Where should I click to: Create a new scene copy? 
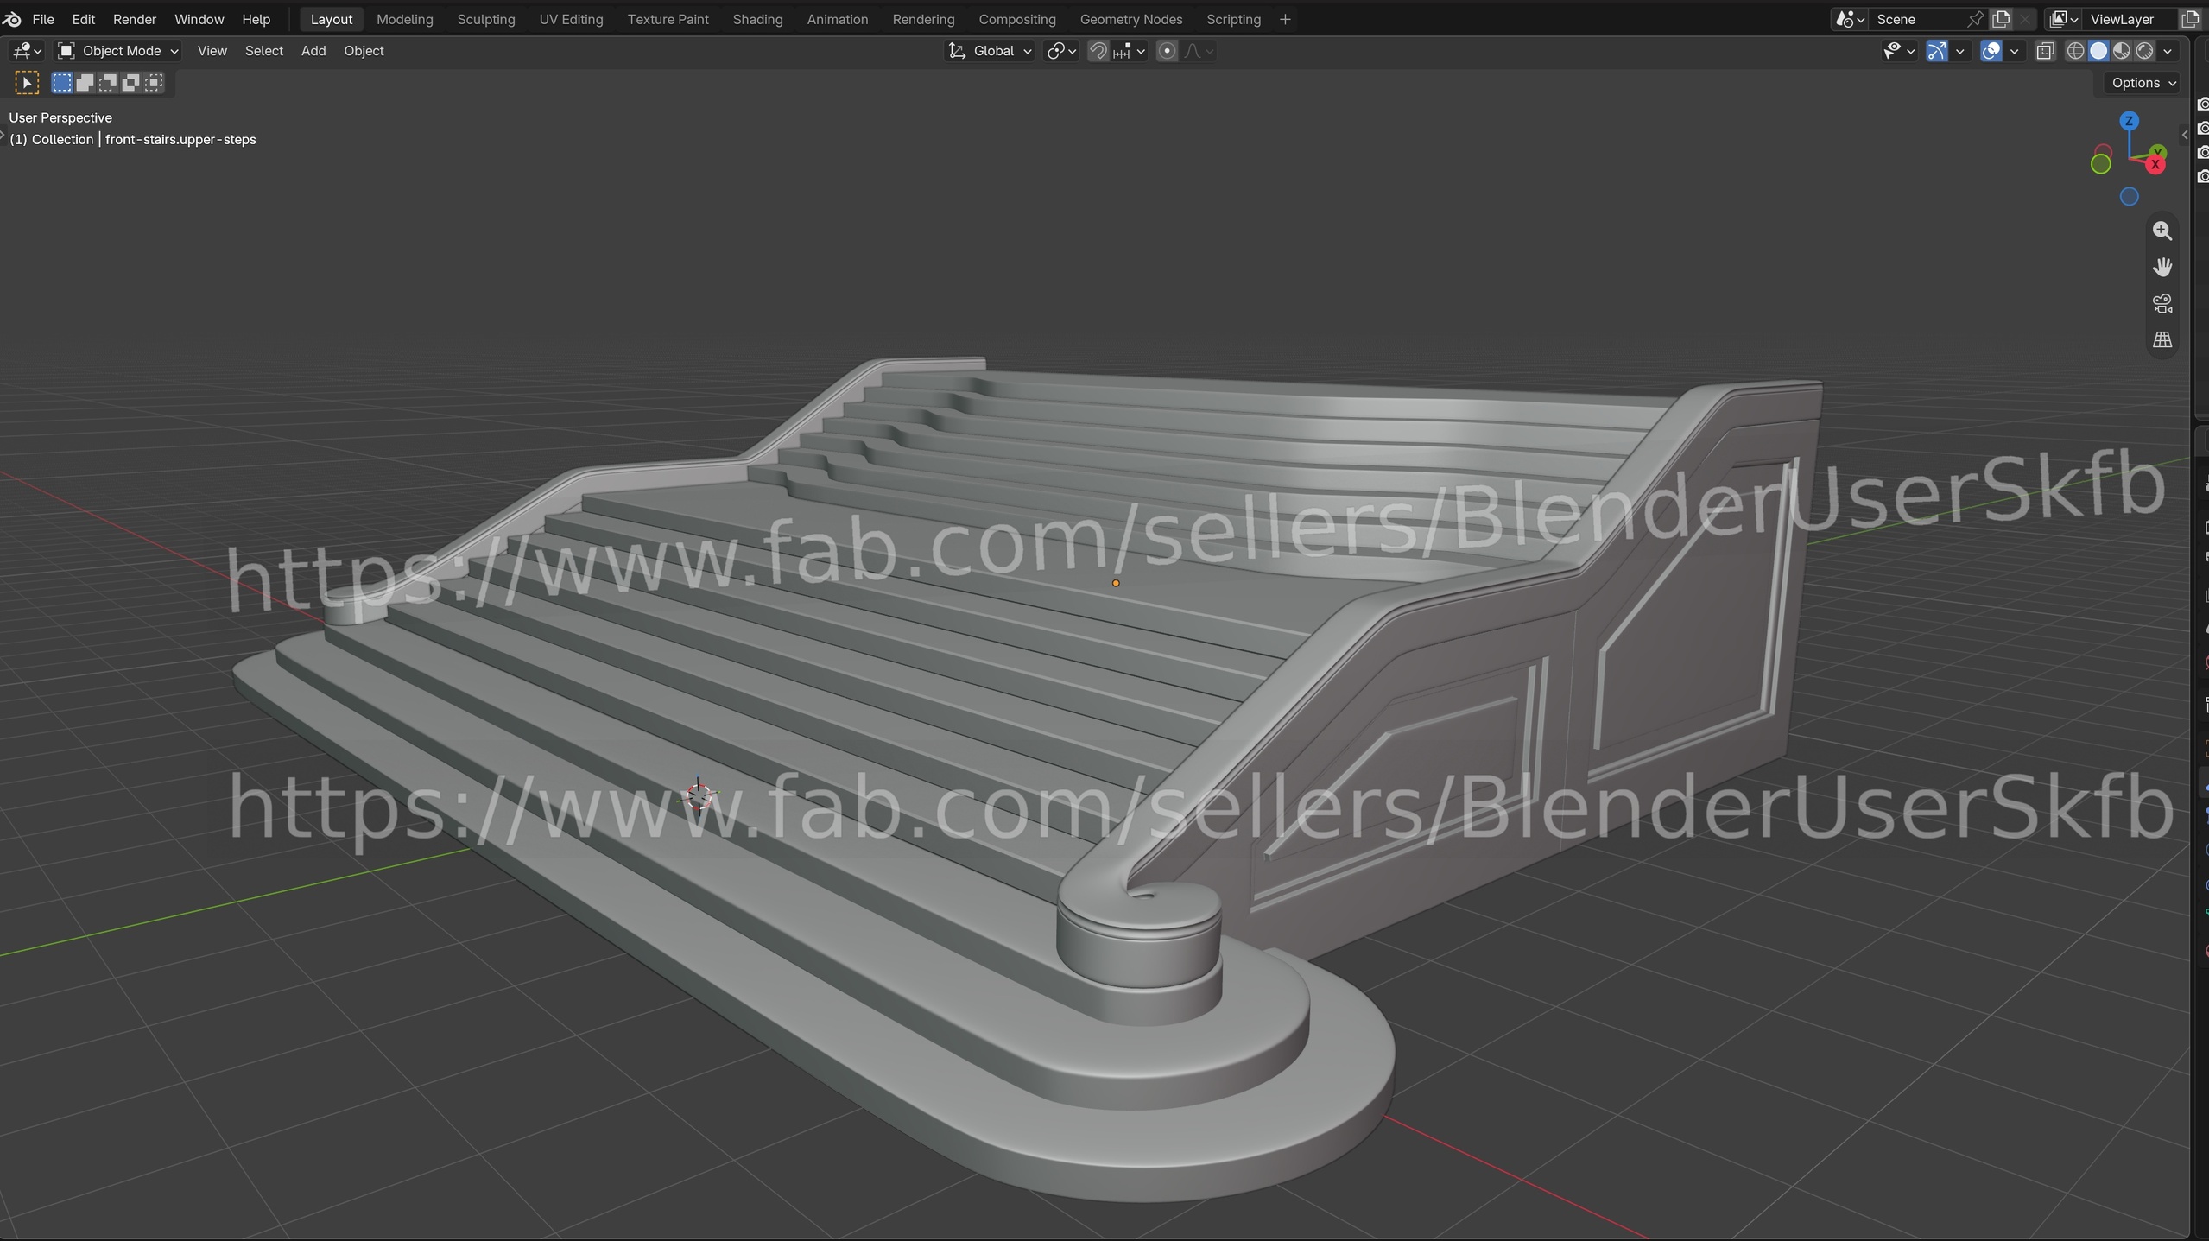(2001, 19)
